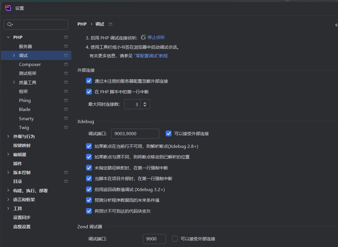
Task: Expand the 工具 section
Action: coord(8,208)
